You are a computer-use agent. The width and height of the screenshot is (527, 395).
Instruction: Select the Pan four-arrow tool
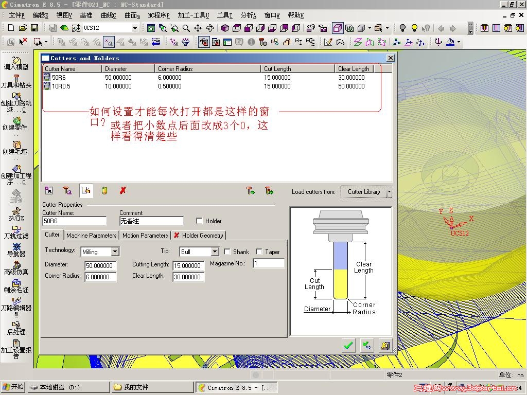pyautogui.click(x=198, y=28)
